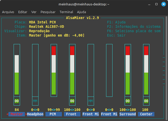This screenshot has width=168, height=121.
Task: Select the Surround channel label
Action: [x=128, y=114]
